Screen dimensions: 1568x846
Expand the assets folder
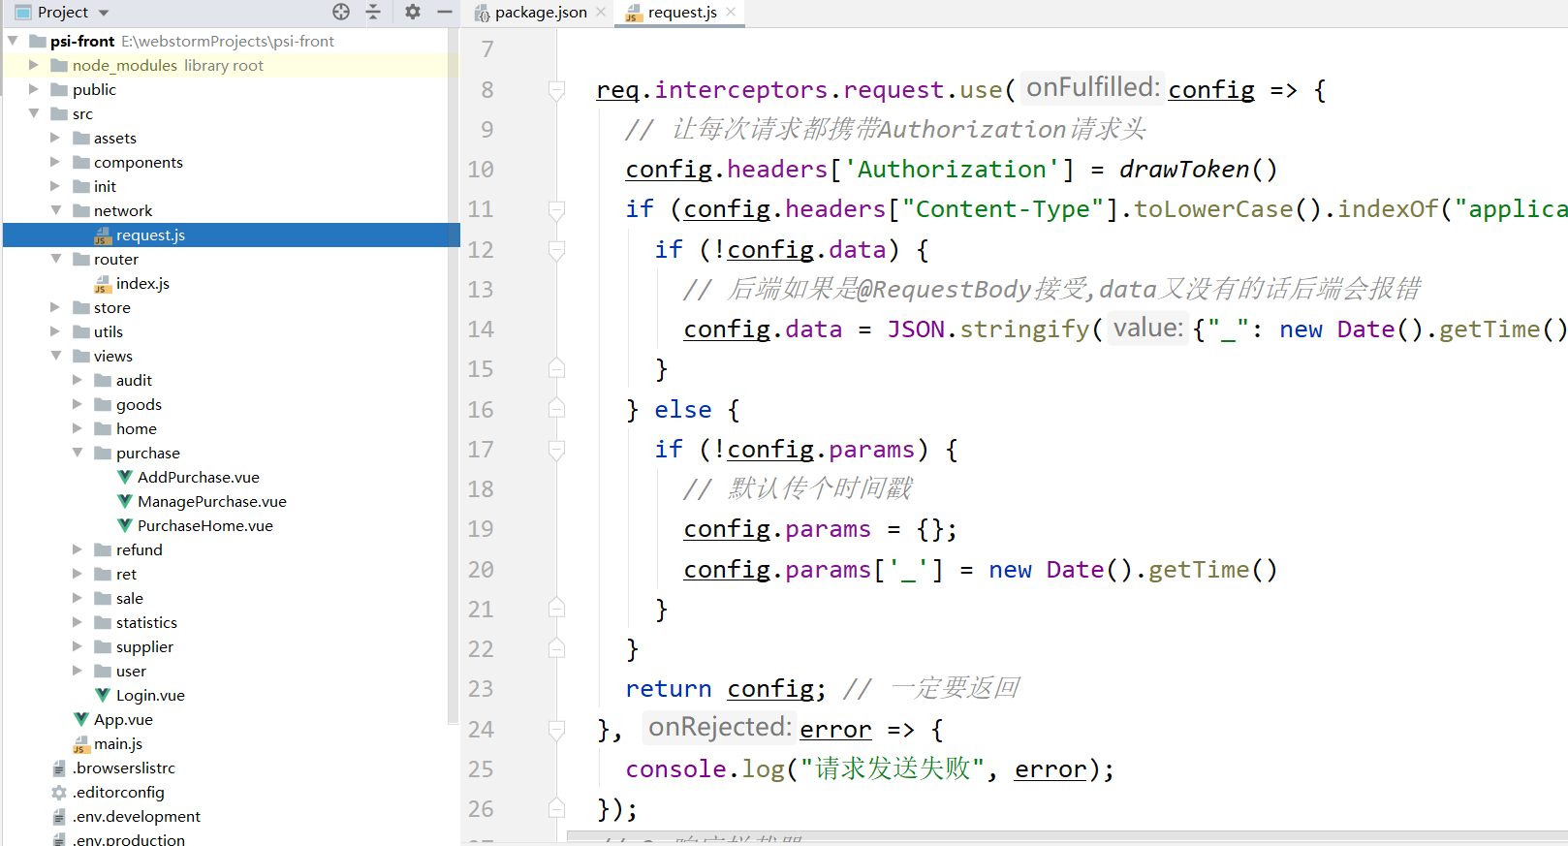pos(55,138)
